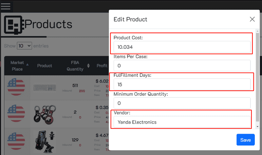The height and width of the screenshot is (155, 262).
Task: Save the edited product
Action: [x=245, y=140]
